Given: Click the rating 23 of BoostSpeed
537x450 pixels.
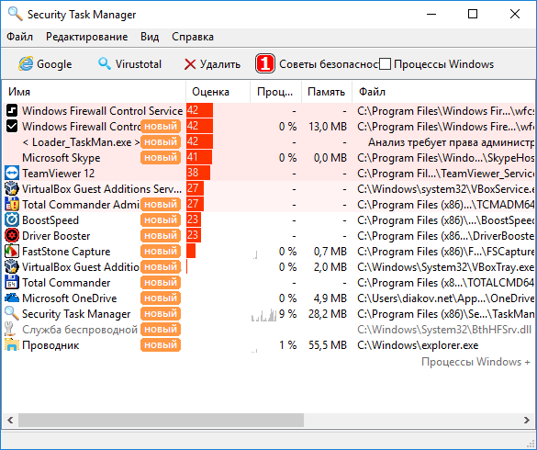Looking at the screenshot, I should pos(194,220).
